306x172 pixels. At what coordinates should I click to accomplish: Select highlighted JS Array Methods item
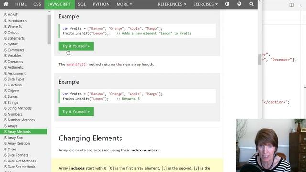23,132
